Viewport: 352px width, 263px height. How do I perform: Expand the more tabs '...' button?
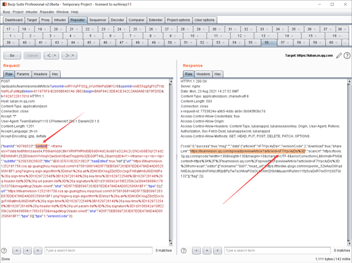[x=345, y=43]
